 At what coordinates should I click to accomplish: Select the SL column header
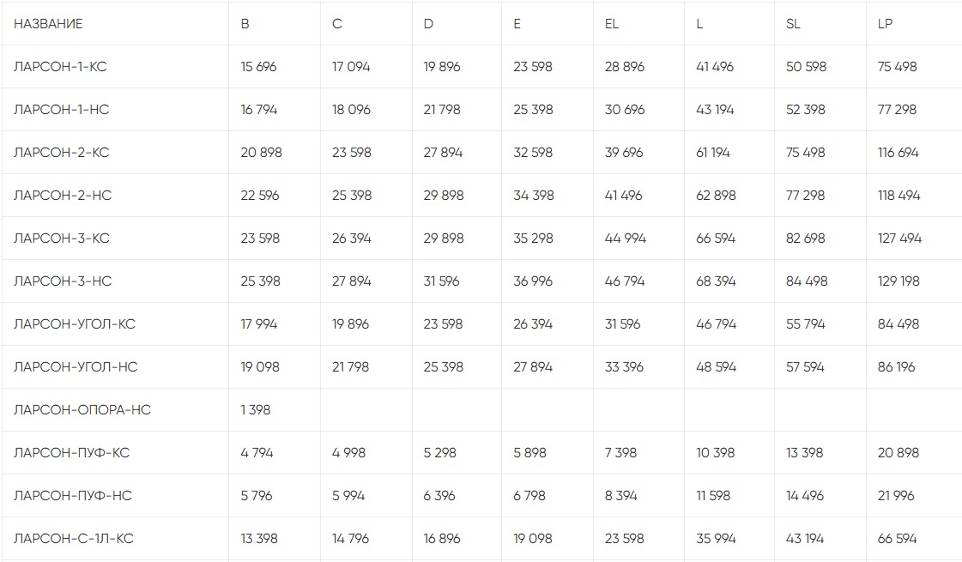coord(793,24)
